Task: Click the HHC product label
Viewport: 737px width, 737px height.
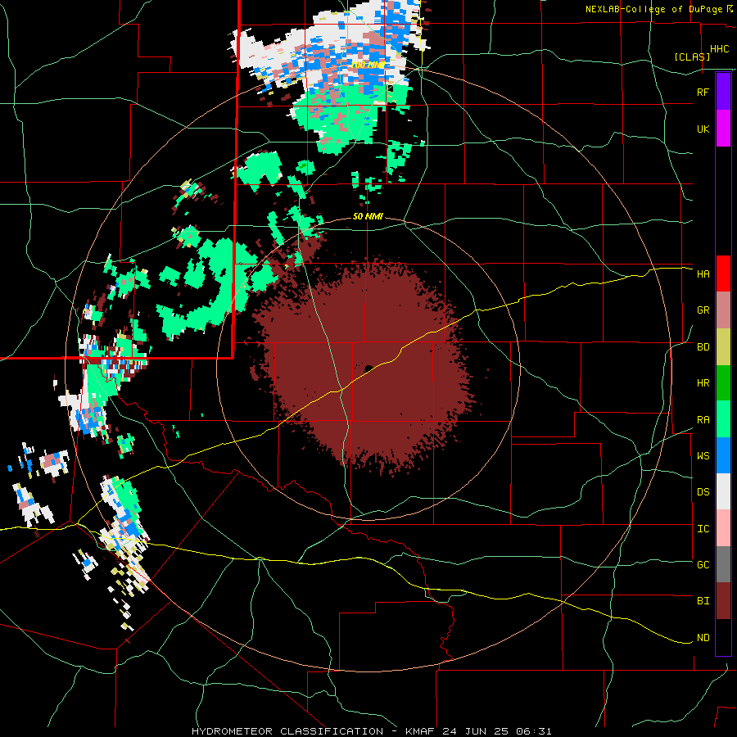Action: [720, 49]
